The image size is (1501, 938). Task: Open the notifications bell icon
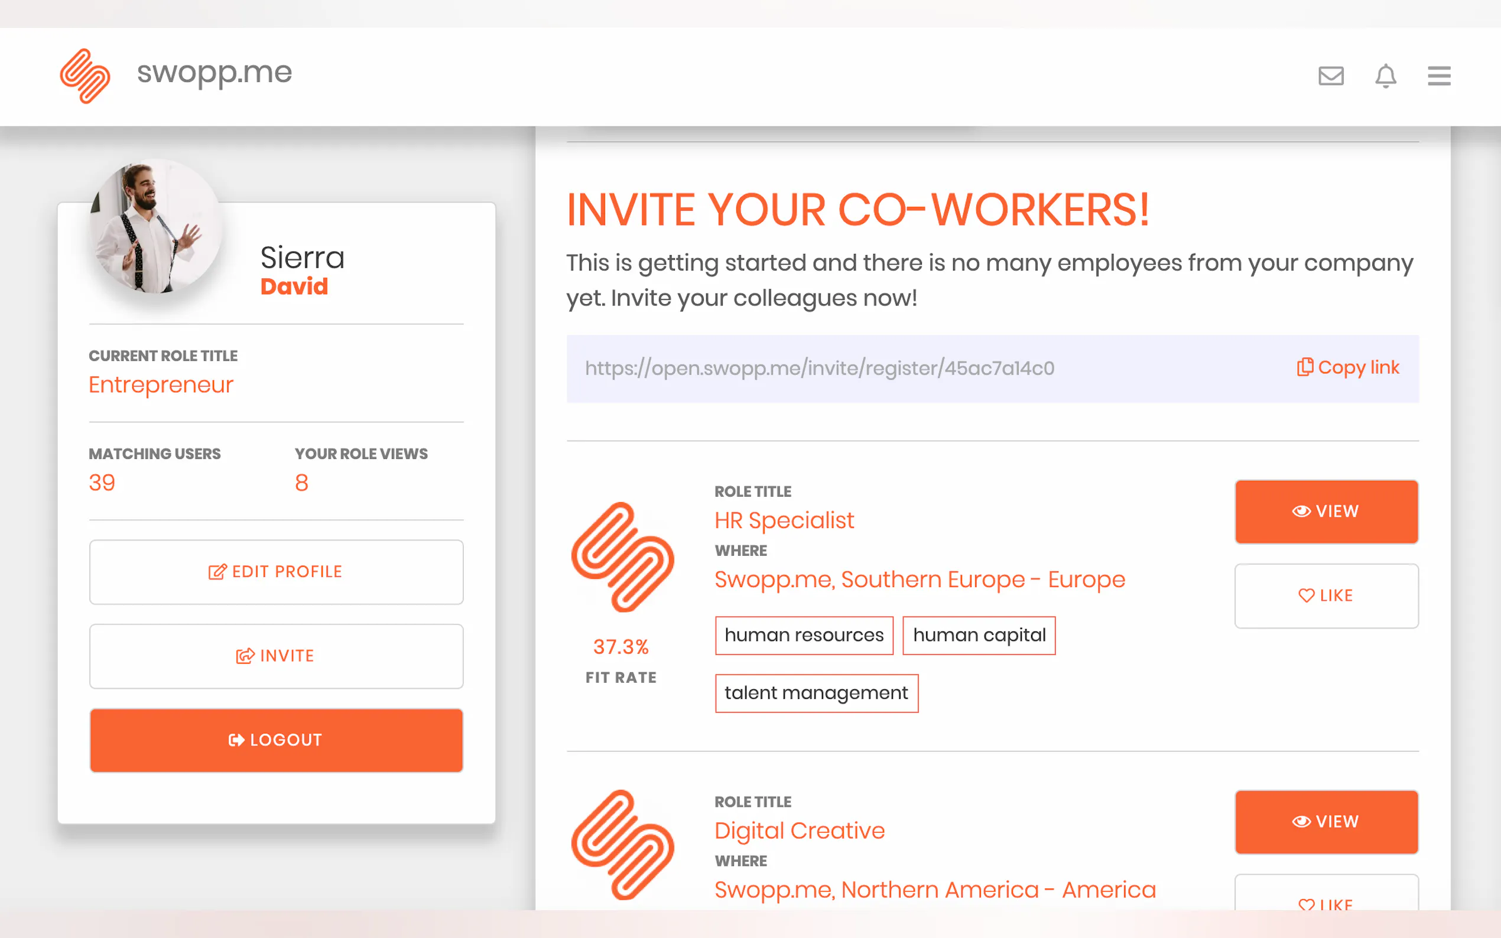(1385, 76)
